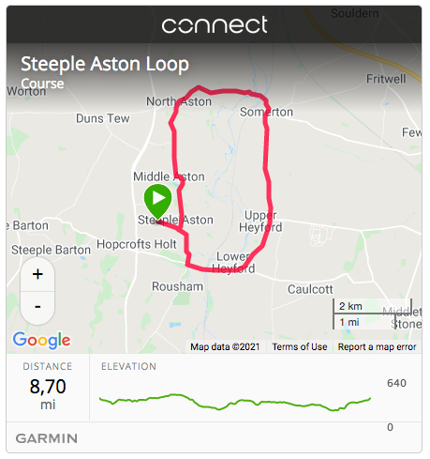This screenshot has height=459, width=430.
Task: Click the Garmin logo in footer
Action: click(x=47, y=438)
